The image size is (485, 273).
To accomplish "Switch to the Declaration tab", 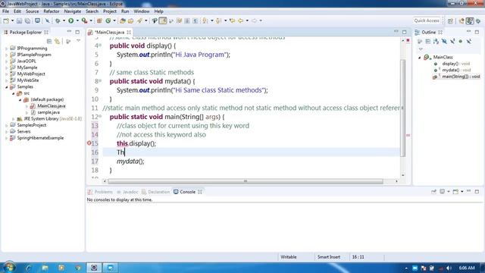I will pyautogui.click(x=156, y=192).
